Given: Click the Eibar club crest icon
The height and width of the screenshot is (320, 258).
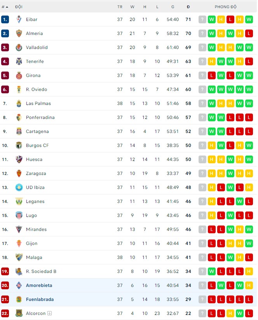Looking at the screenshot, I should 19,19.
